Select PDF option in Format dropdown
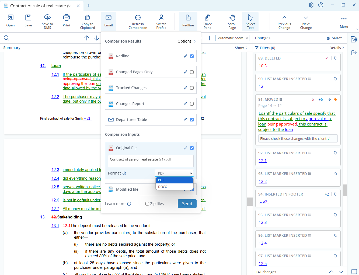This screenshot has height=275, width=359. point(174,180)
